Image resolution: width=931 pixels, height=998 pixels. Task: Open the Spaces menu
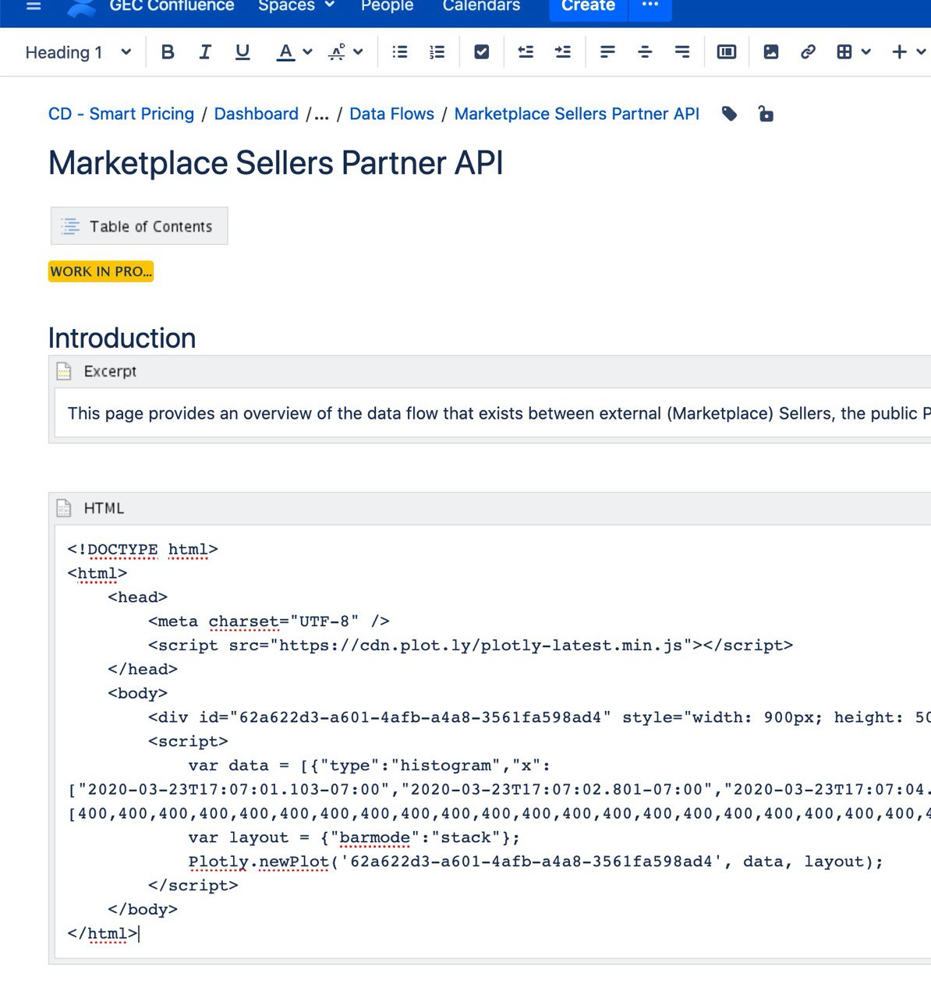[x=296, y=6]
